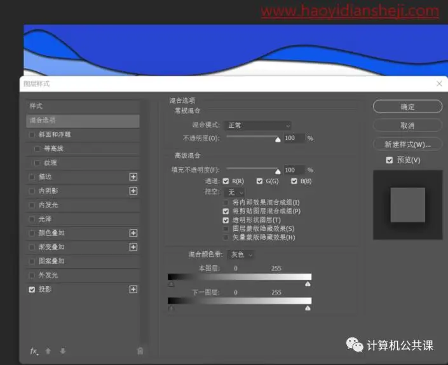The width and height of the screenshot is (448, 365).
Task: Click 本图层 black point slider handle
Action: [x=171, y=284]
